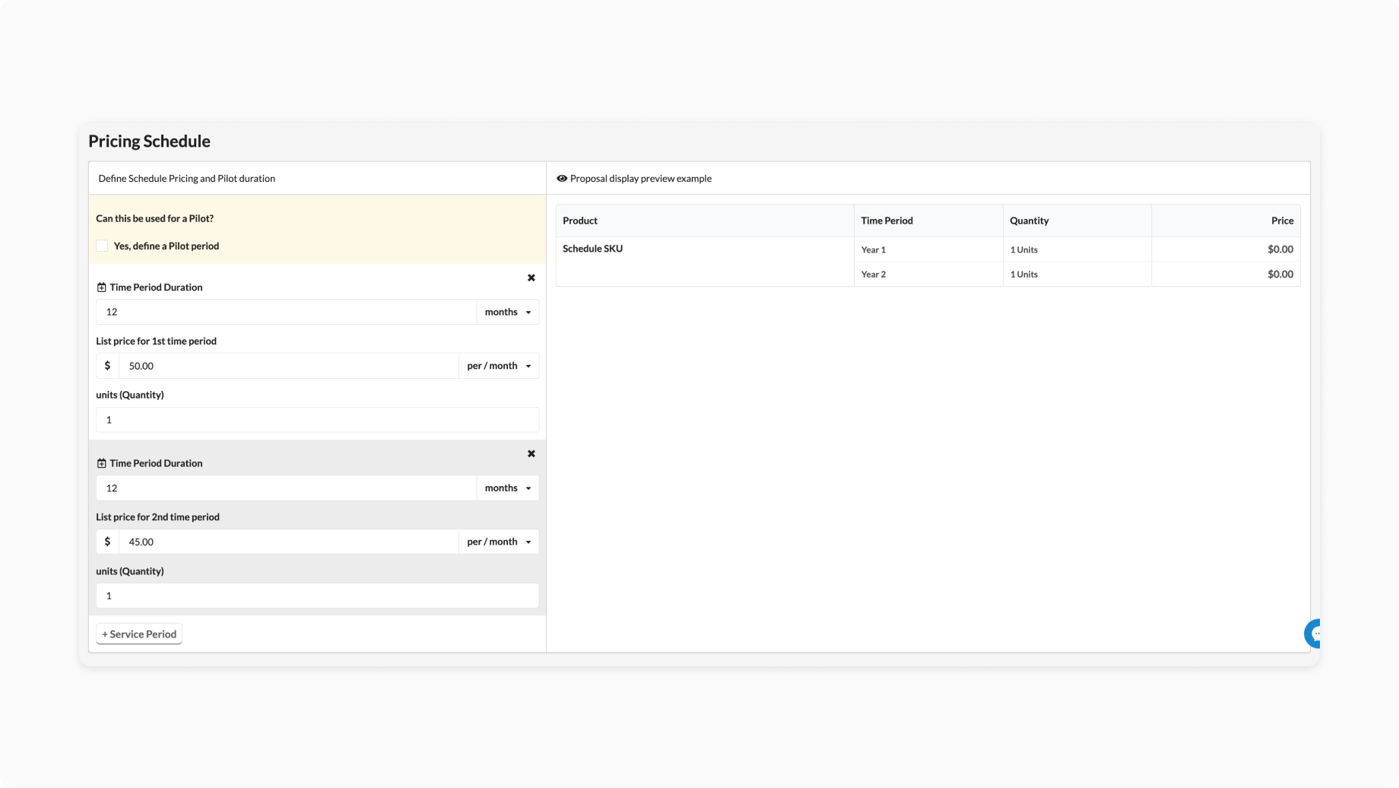Image resolution: width=1399 pixels, height=788 pixels.
Task: Open the blue chat widget bubble
Action: tap(1313, 633)
